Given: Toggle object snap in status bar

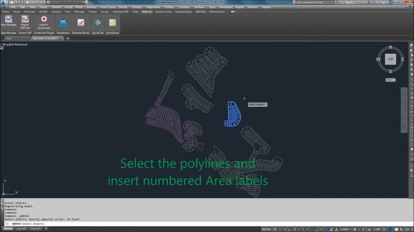Looking at the screenshot, I should [317, 229].
